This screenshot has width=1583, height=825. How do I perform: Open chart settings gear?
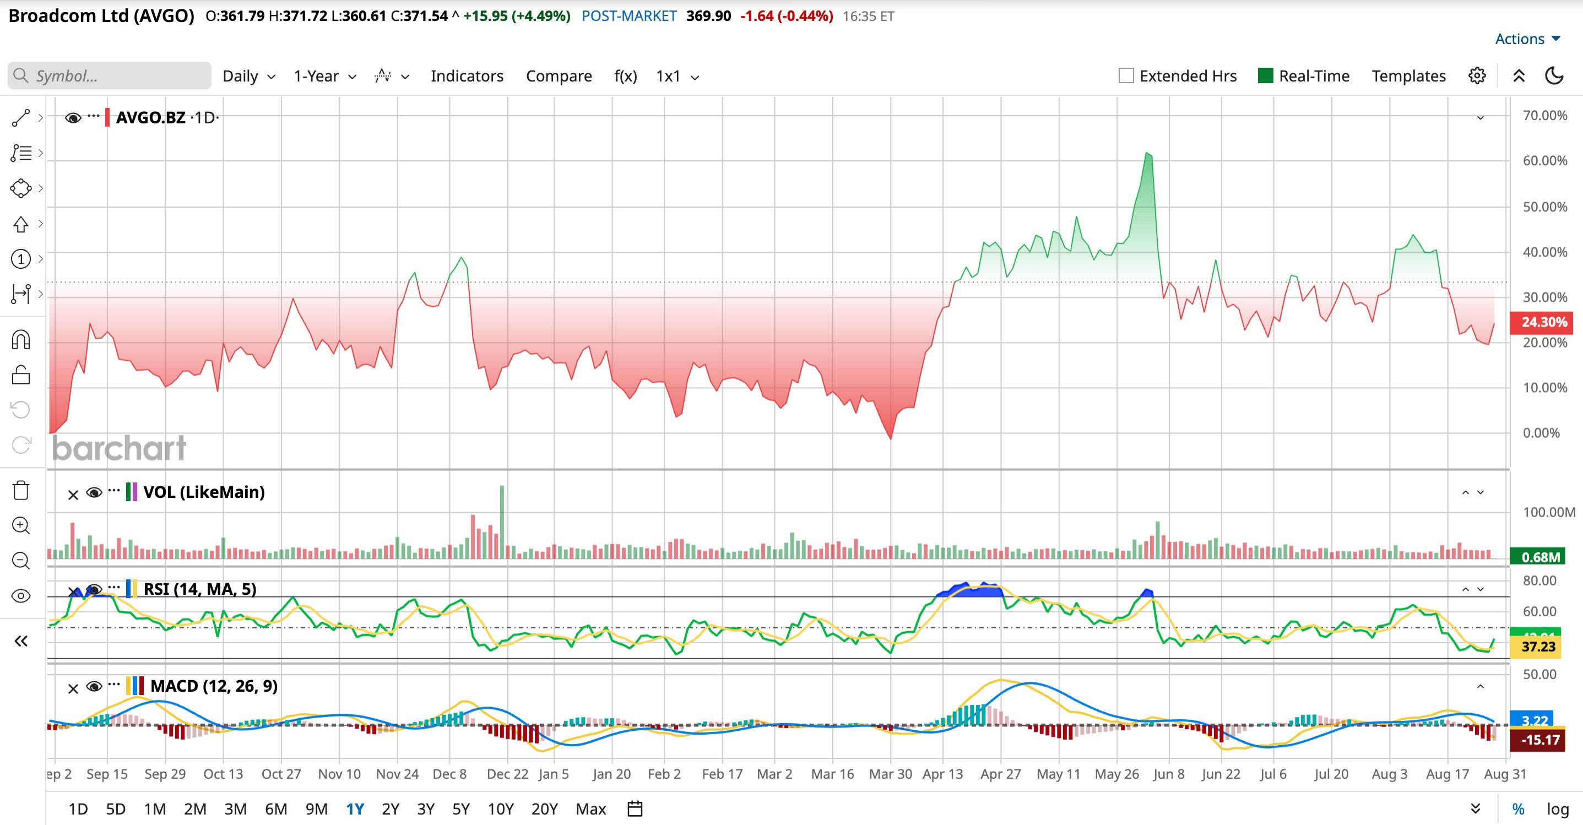pos(1477,75)
